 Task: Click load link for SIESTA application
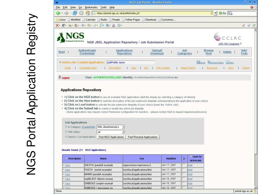coord(190,165)
